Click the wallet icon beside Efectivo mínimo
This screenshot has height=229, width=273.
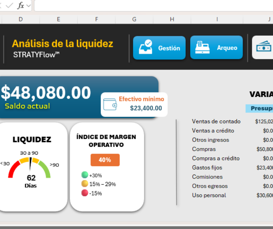110,104
